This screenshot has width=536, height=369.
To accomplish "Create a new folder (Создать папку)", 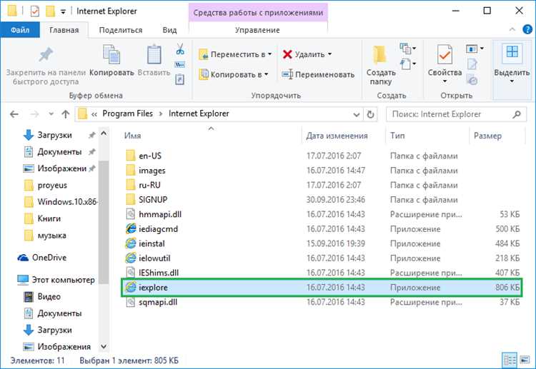I will (381, 65).
